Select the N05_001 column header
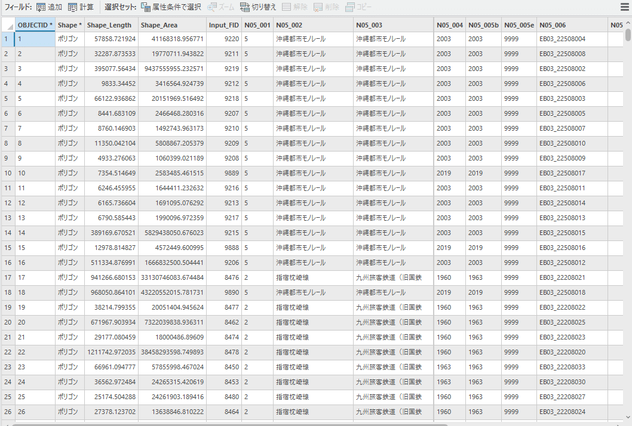This screenshot has height=426, width=632. tap(257, 25)
